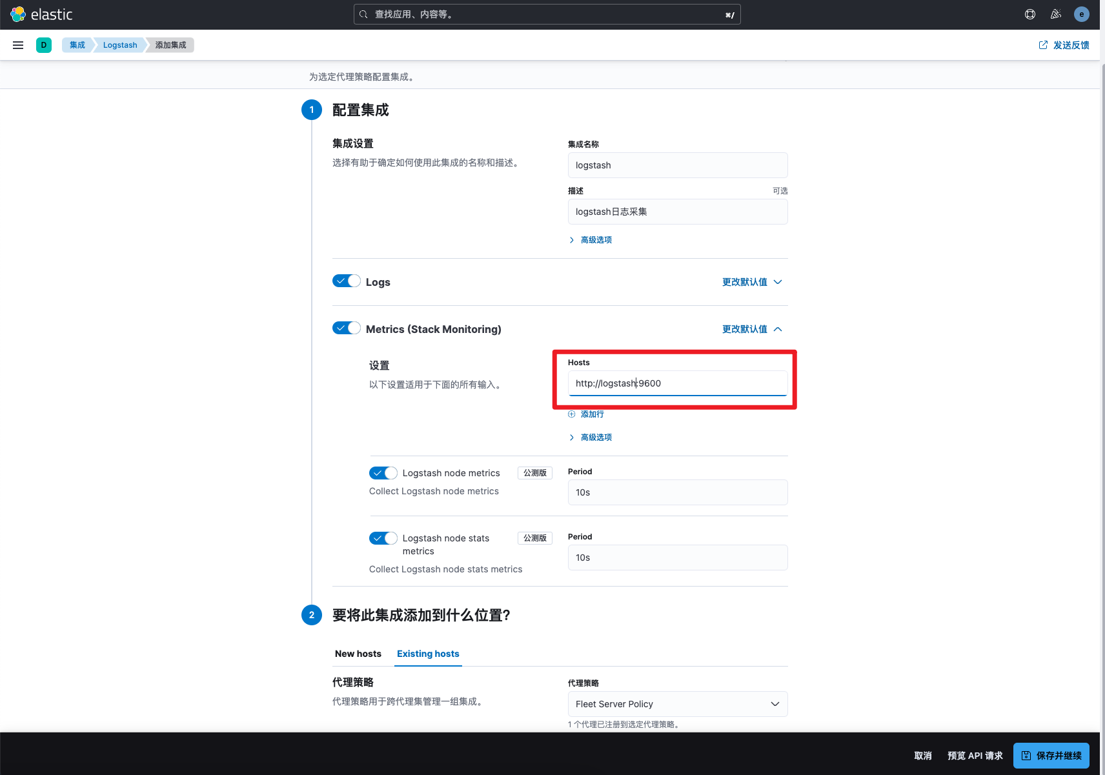Toggle the Metrics (Stack Monitoring) switch

coord(347,328)
